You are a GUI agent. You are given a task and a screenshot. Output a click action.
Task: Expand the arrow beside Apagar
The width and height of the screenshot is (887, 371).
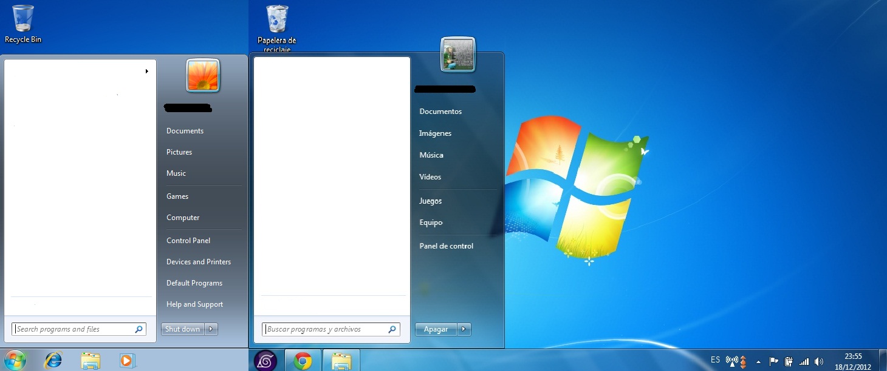(x=464, y=329)
